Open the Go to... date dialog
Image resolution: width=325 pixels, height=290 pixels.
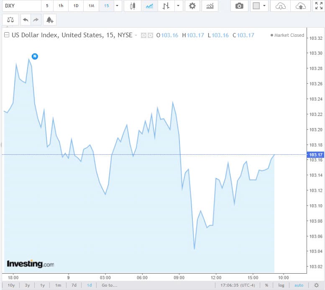(x=110, y=285)
